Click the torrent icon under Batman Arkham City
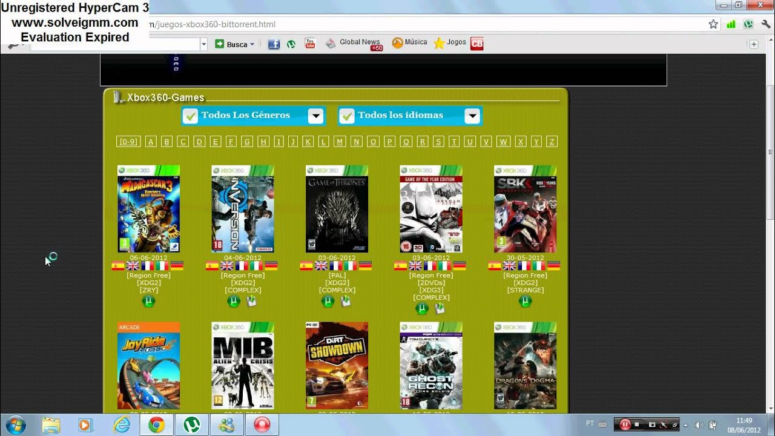 (x=422, y=308)
